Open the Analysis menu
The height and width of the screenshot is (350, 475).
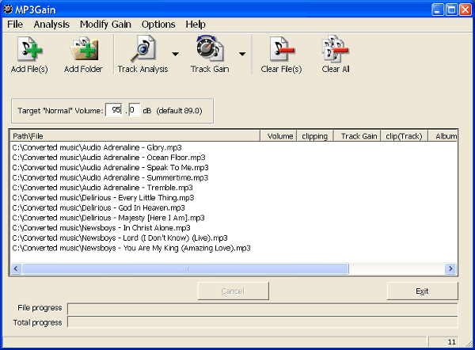pos(51,25)
